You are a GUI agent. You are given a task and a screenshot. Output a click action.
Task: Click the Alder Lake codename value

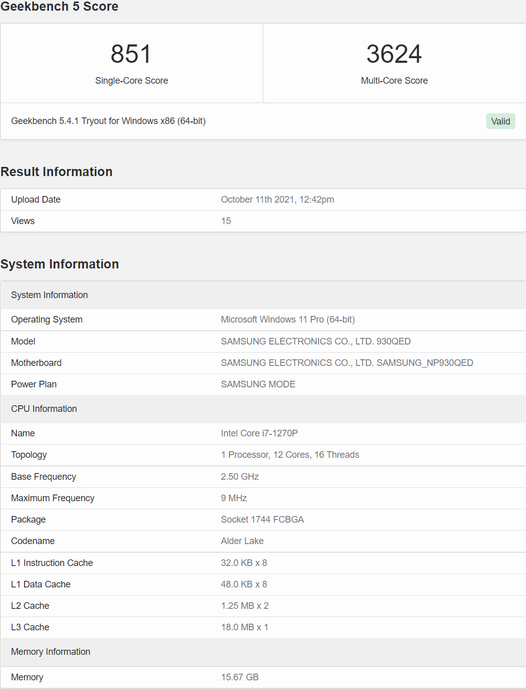tap(242, 541)
